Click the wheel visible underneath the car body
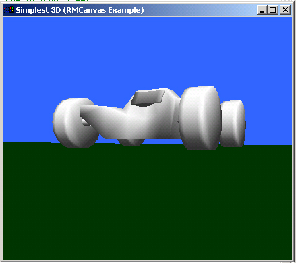Screen dimensions: 296x263 click(130, 142)
